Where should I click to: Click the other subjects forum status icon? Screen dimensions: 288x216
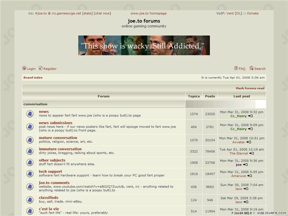30,162
